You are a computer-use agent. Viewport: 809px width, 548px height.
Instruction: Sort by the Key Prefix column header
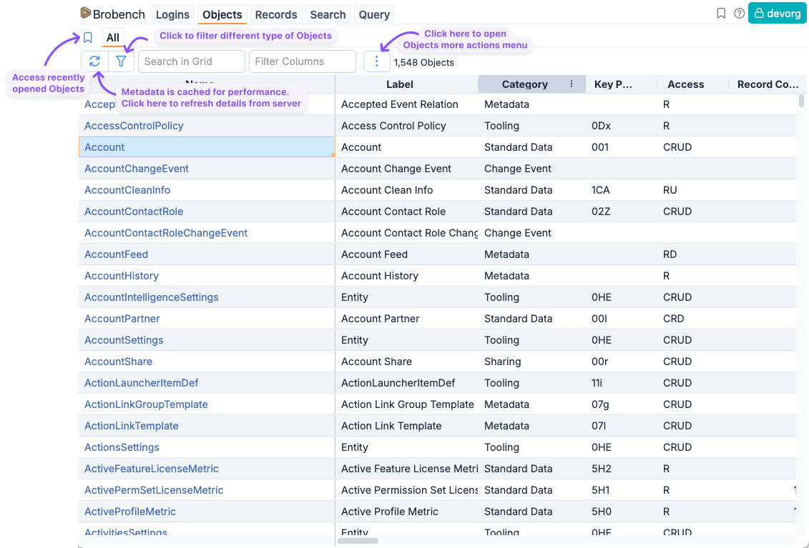tap(613, 84)
